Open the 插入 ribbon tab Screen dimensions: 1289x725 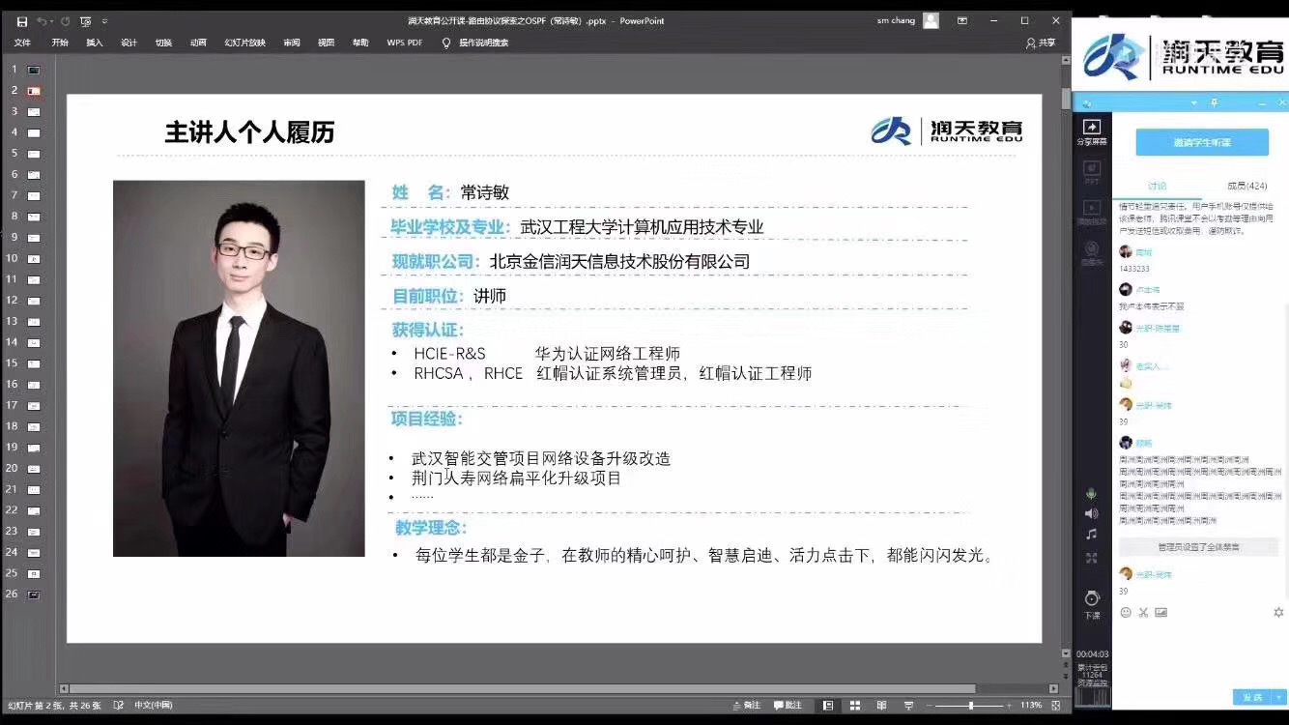[x=95, y=43]
